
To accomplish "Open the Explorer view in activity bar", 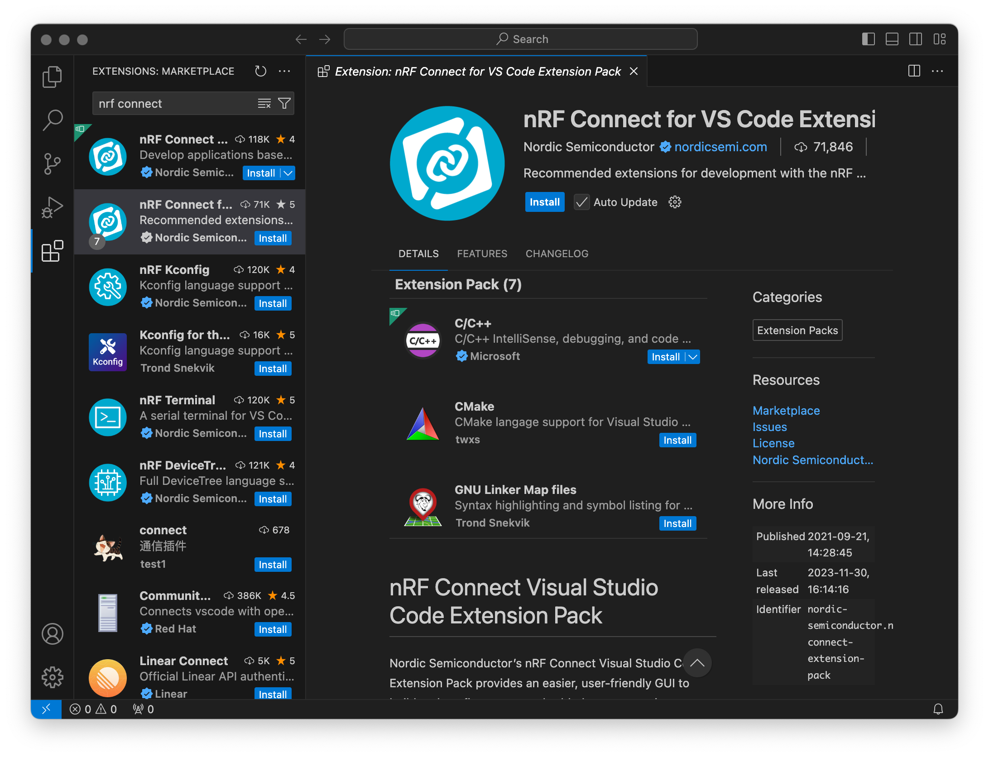I will click(x=52, y=77).
